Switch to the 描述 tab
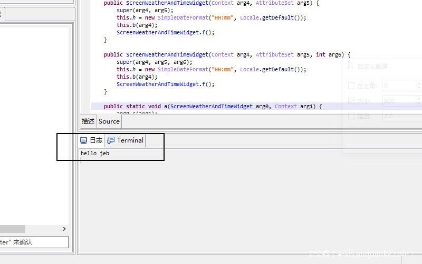Screen dimensions: 422x264 coord(88,121)
